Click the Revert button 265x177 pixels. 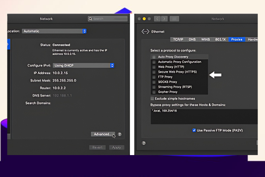pos(98,147)
